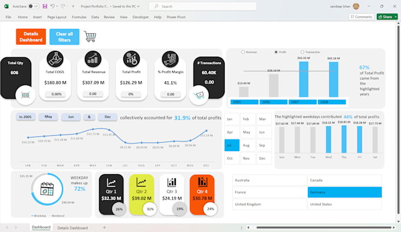401x232 pixels.
Task: Click the Qtr 1 chart icon
Action: (111, 182)
